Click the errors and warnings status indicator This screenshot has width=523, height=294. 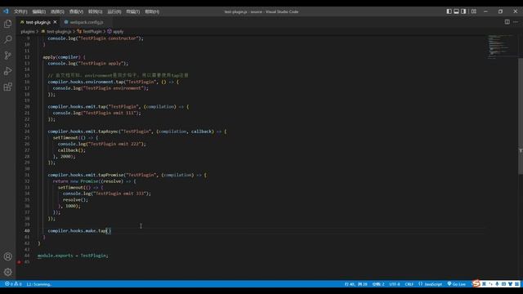(x=13, y=284)
